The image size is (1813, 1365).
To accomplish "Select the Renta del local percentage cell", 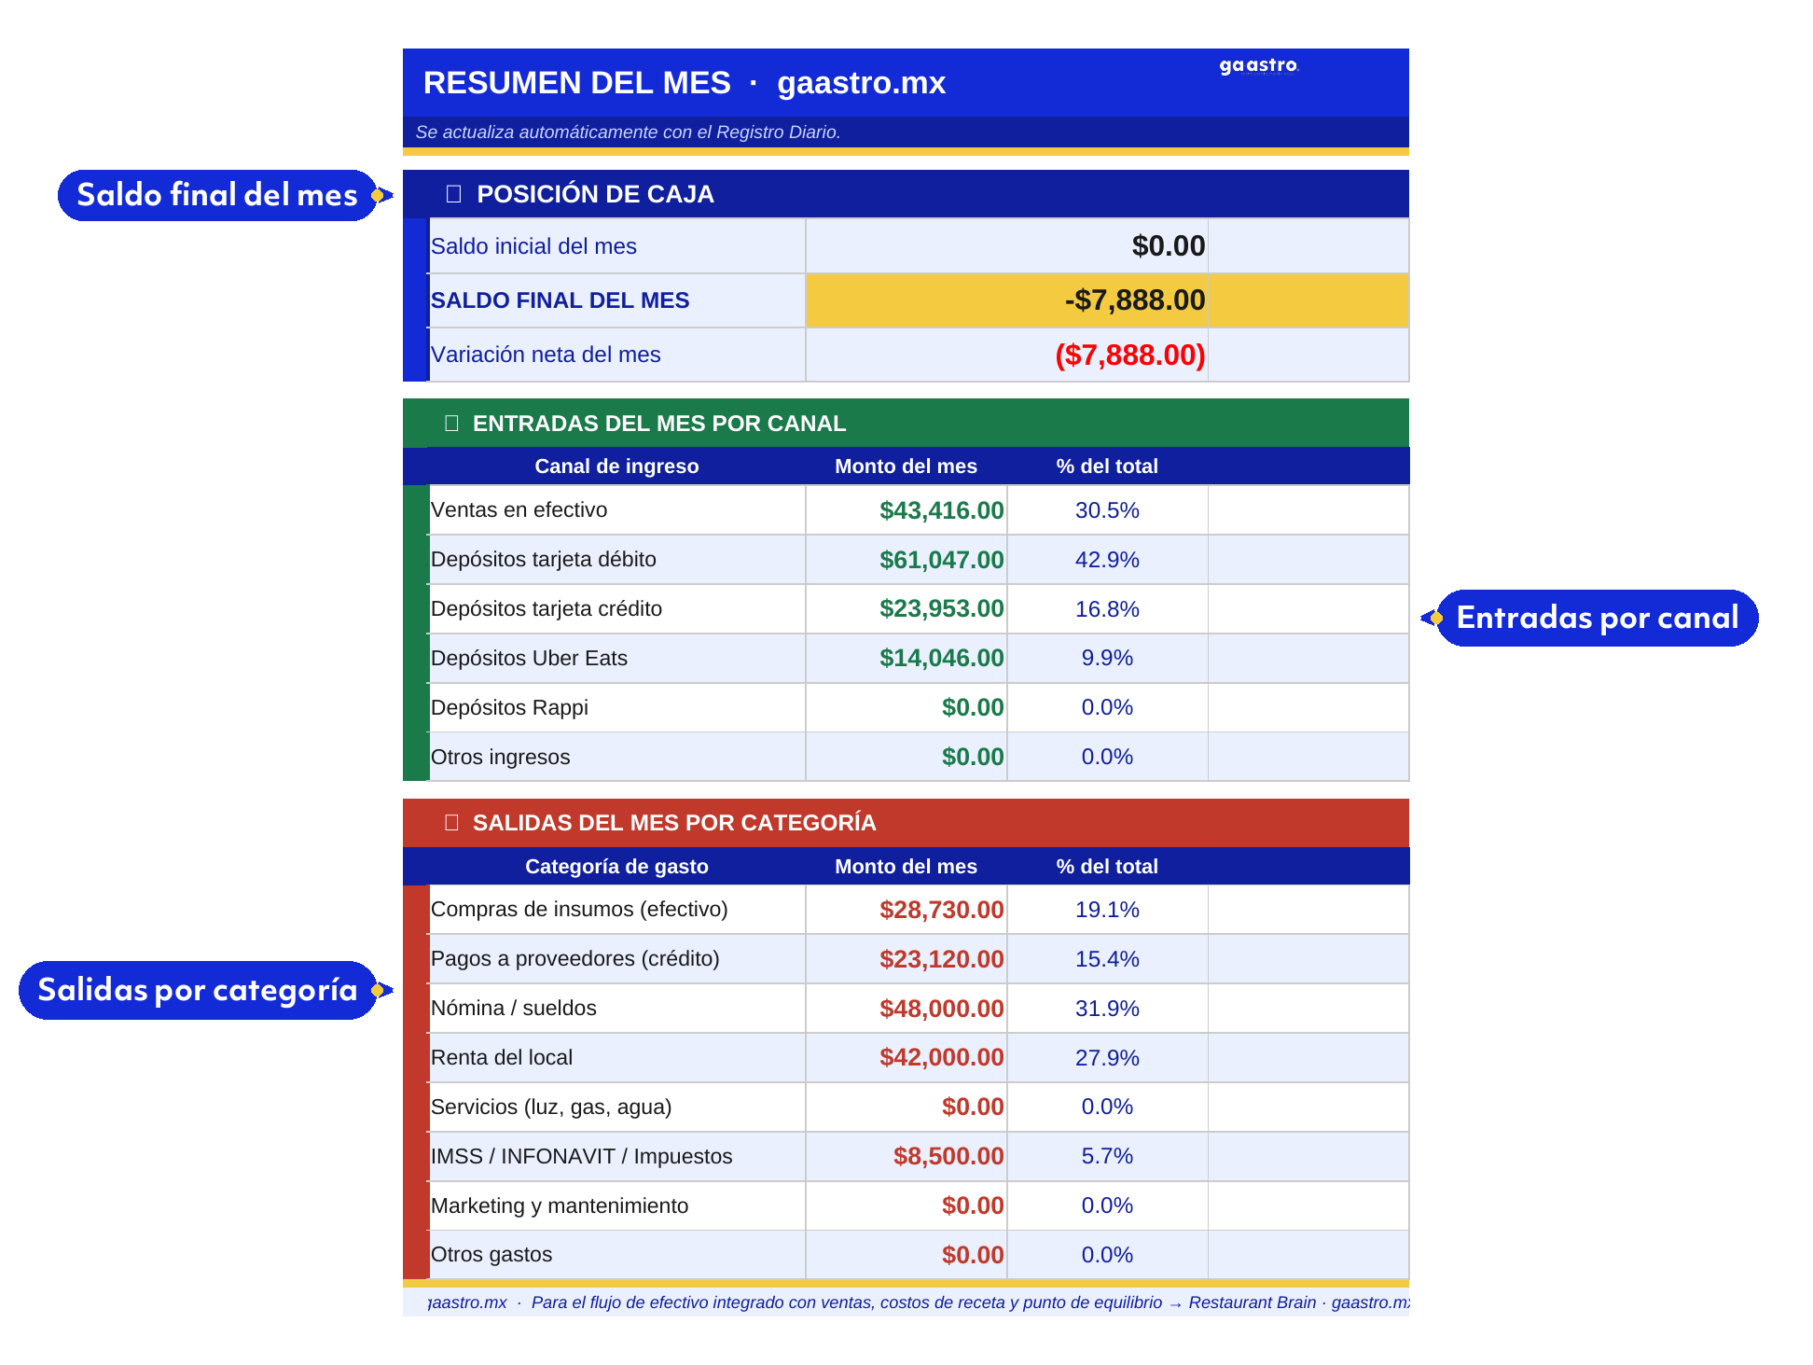I will [x=1107, y=1058].
